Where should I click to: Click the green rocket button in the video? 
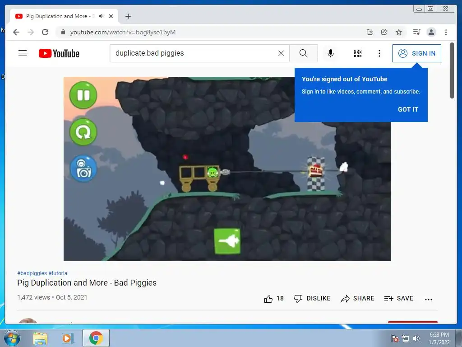[x=227, y=241]
